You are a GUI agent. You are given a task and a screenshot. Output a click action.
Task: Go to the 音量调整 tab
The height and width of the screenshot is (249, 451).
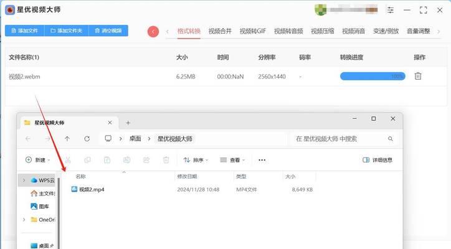click(418, 31)
